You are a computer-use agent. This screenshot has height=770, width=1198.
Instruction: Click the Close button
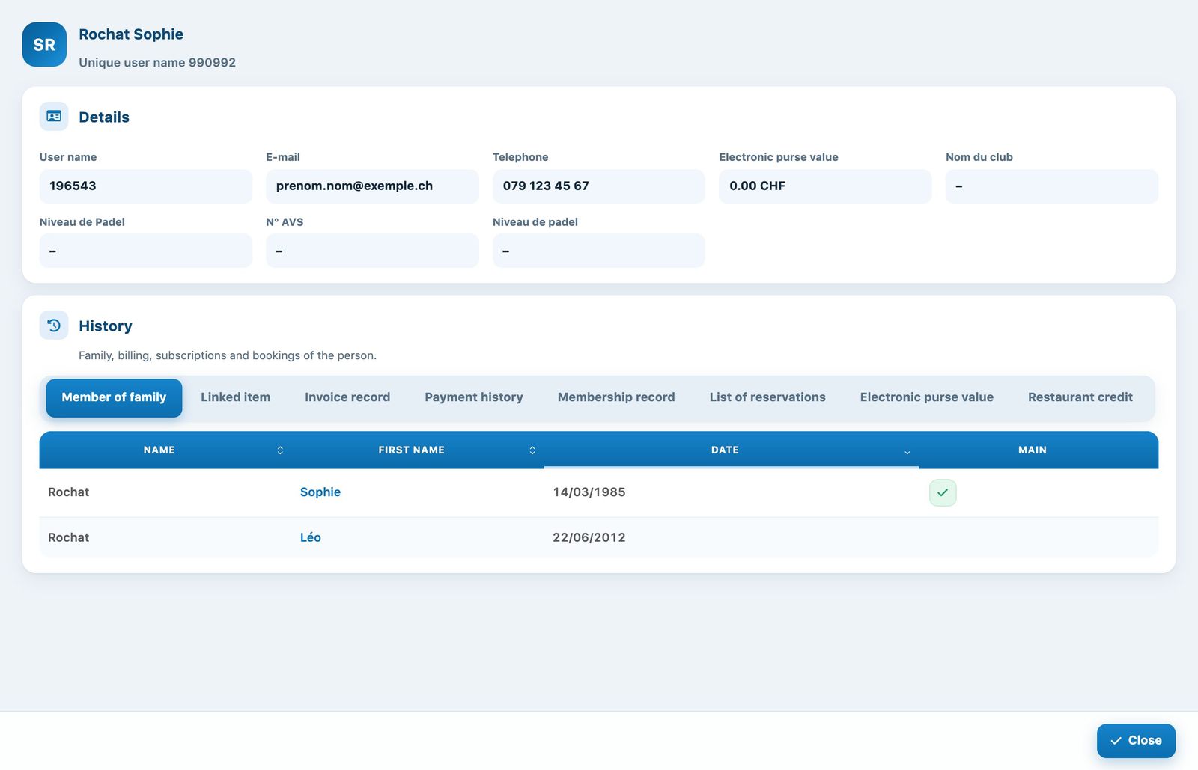click(x=1136, y=740)
